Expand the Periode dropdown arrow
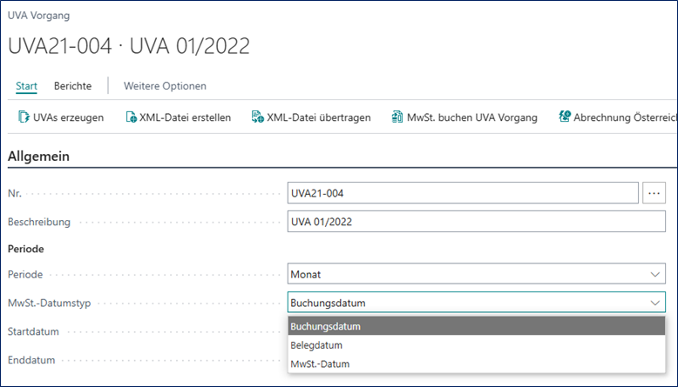This screenshot has height=387, width=678. pos(654,274)
